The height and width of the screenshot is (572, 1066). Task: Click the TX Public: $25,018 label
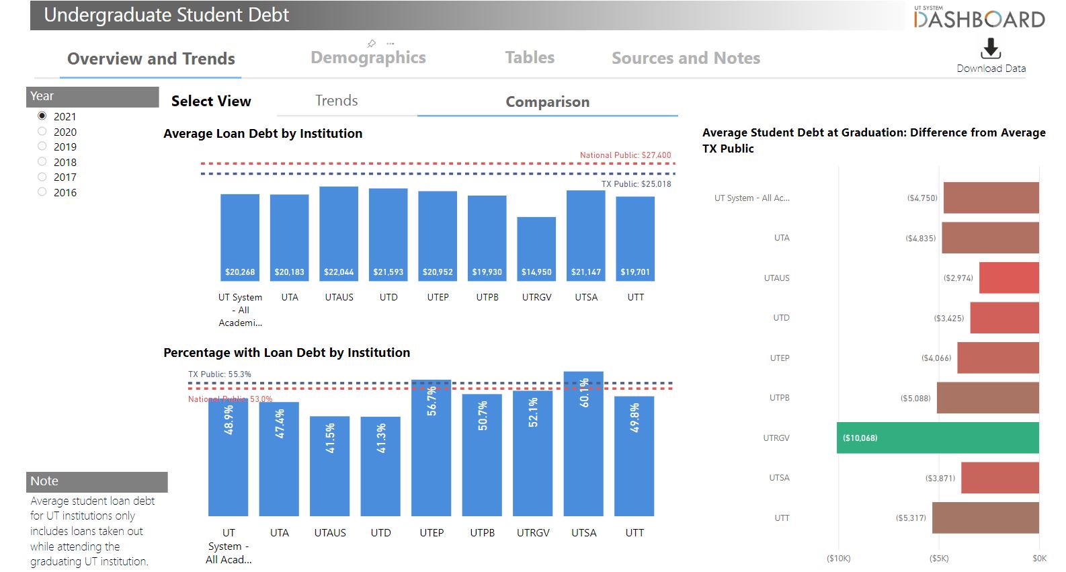(x=636, y=184)
